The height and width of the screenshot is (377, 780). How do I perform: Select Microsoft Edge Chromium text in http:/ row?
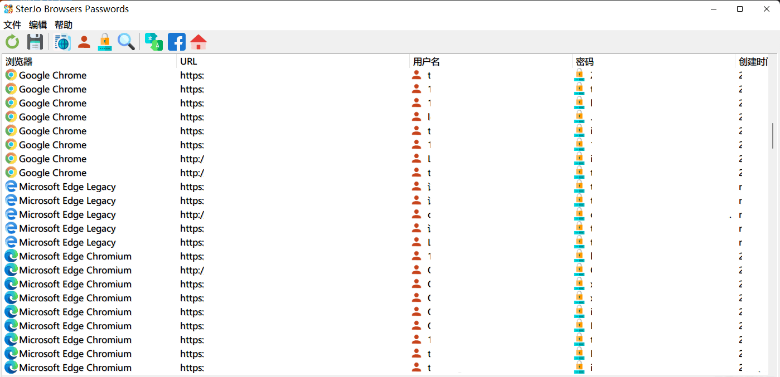pos(75,270)
